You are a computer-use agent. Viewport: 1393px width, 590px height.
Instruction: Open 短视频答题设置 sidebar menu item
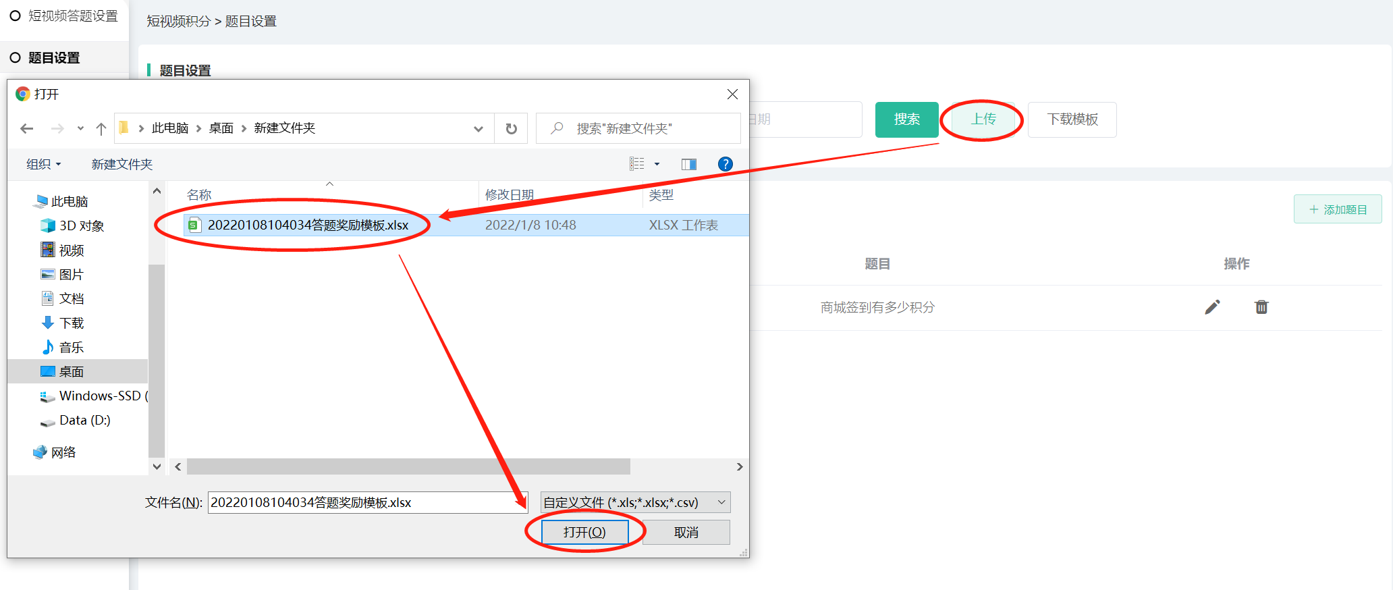[64, 16]
